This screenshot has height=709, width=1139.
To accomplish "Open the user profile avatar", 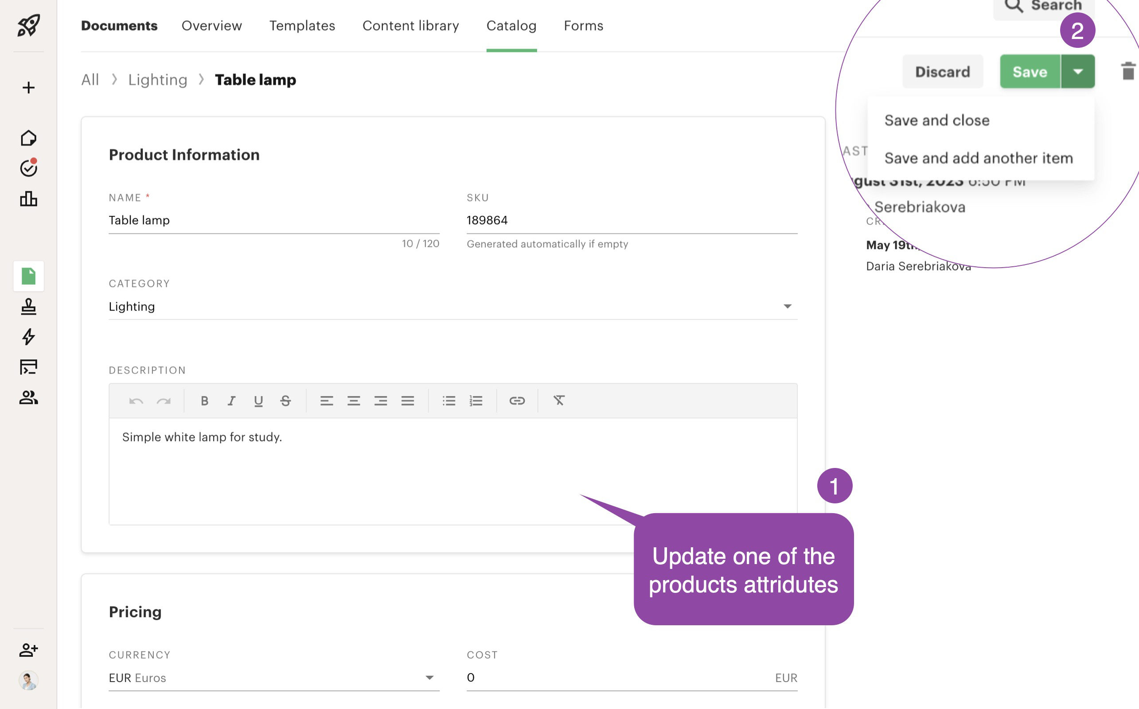I will (x=29, y=680).
